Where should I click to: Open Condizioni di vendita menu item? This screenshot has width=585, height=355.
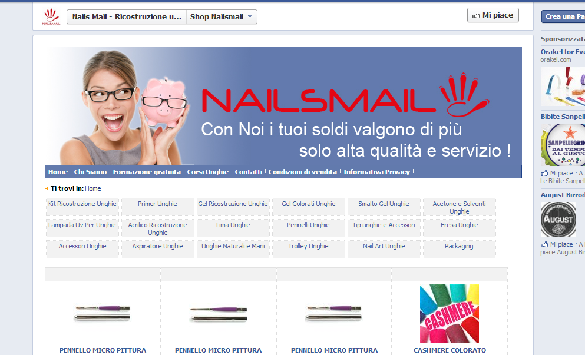(x=303, y=172)
